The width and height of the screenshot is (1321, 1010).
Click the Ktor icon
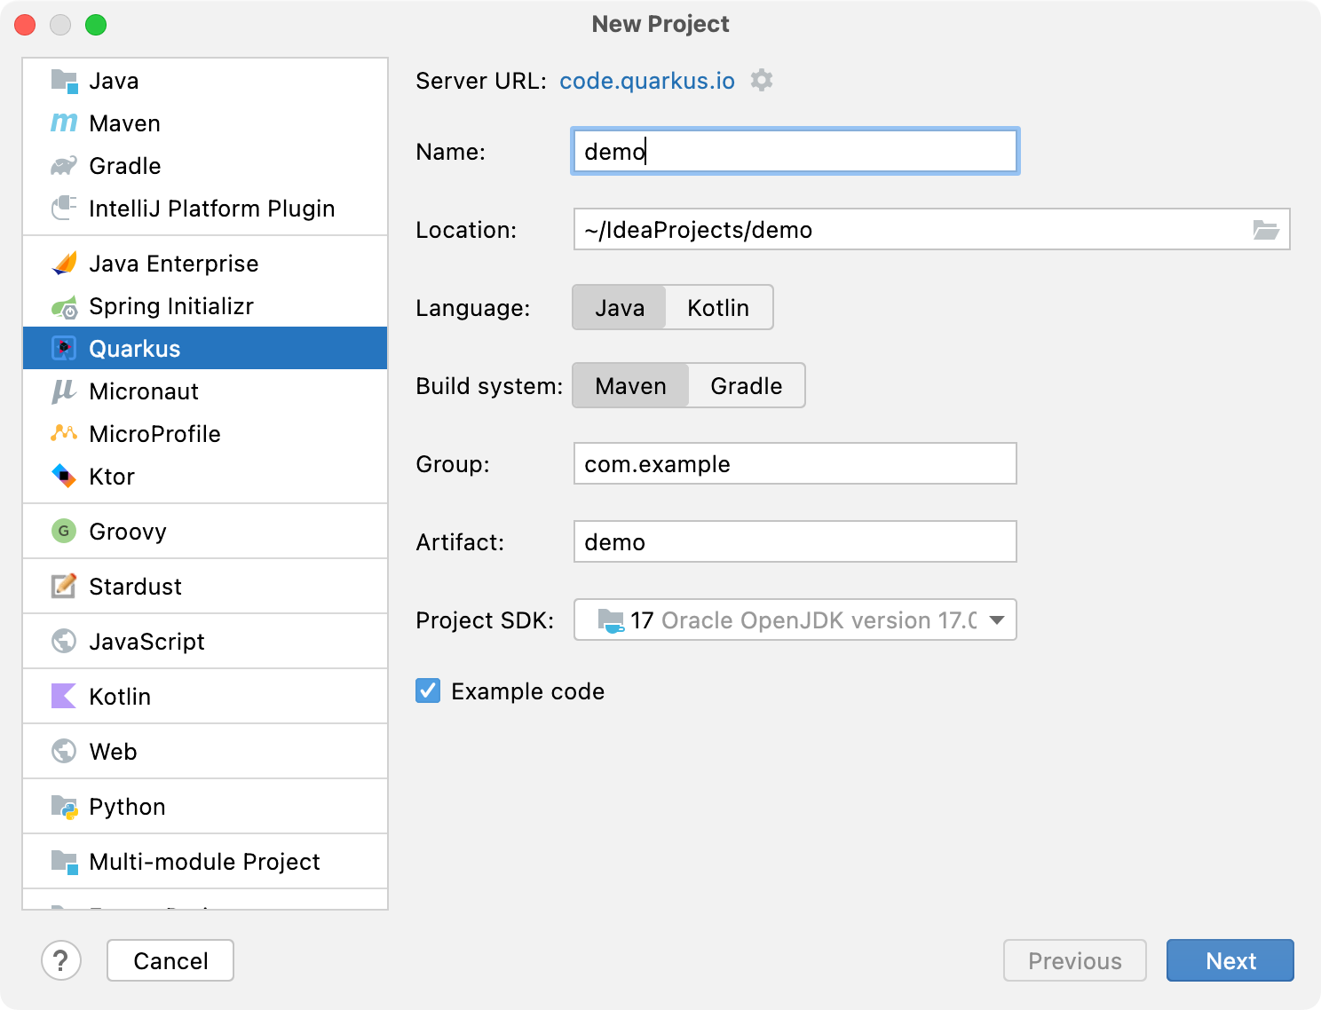tap(63, 477)
